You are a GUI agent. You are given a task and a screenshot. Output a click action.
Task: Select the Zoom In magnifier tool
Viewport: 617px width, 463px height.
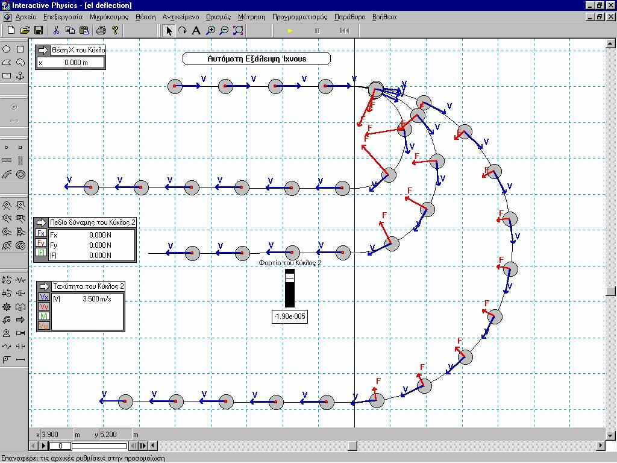click(210, 30)
